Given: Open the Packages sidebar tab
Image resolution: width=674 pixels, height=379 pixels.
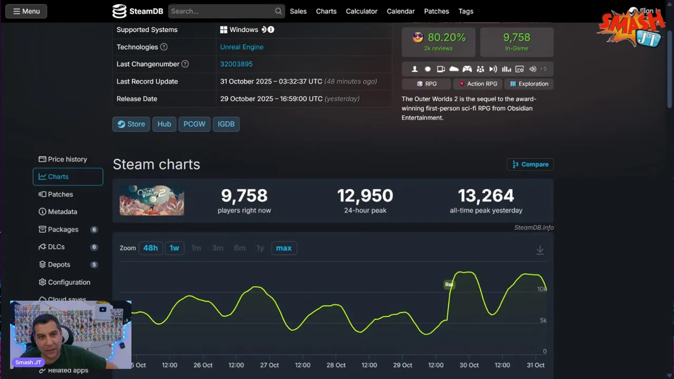Looking at the screenshot, I should pyautogui.click(x=67, y=230).
